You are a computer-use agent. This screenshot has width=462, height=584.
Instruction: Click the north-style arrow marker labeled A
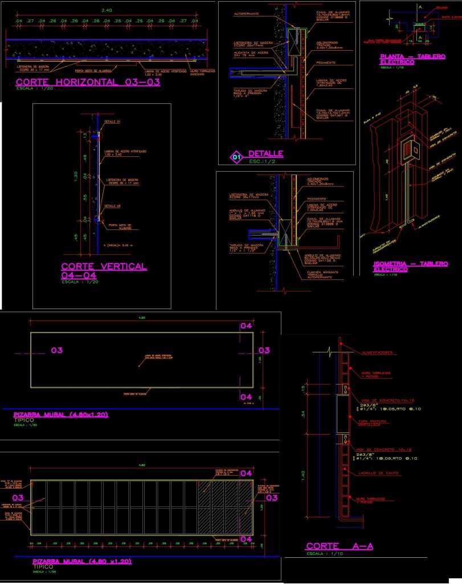pos(420,8)
